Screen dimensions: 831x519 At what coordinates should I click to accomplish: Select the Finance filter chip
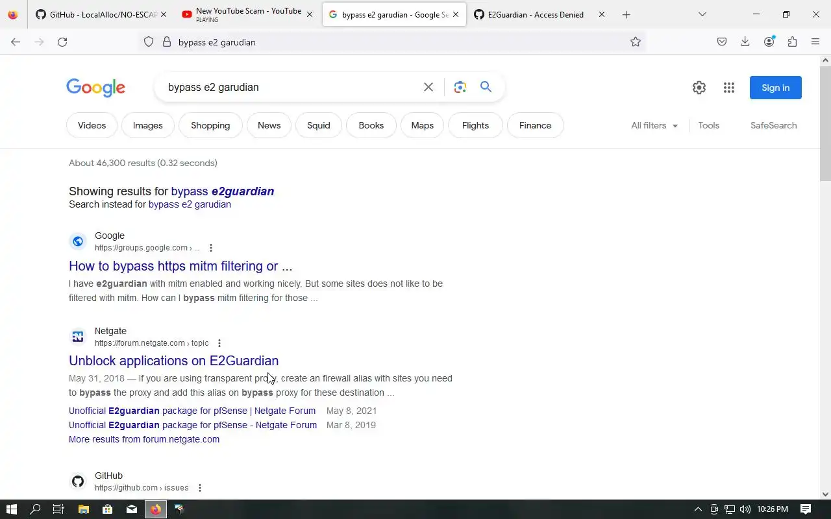pyautogui.click(x=535, y=125)
